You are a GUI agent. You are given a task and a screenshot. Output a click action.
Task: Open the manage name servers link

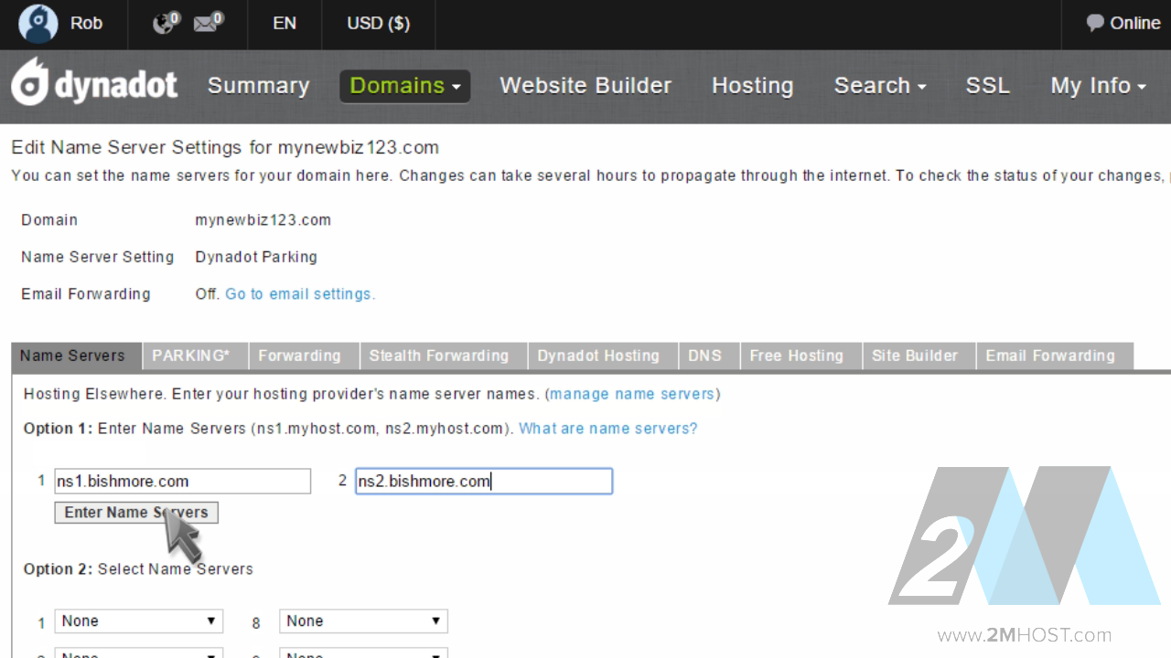(632, 395)
